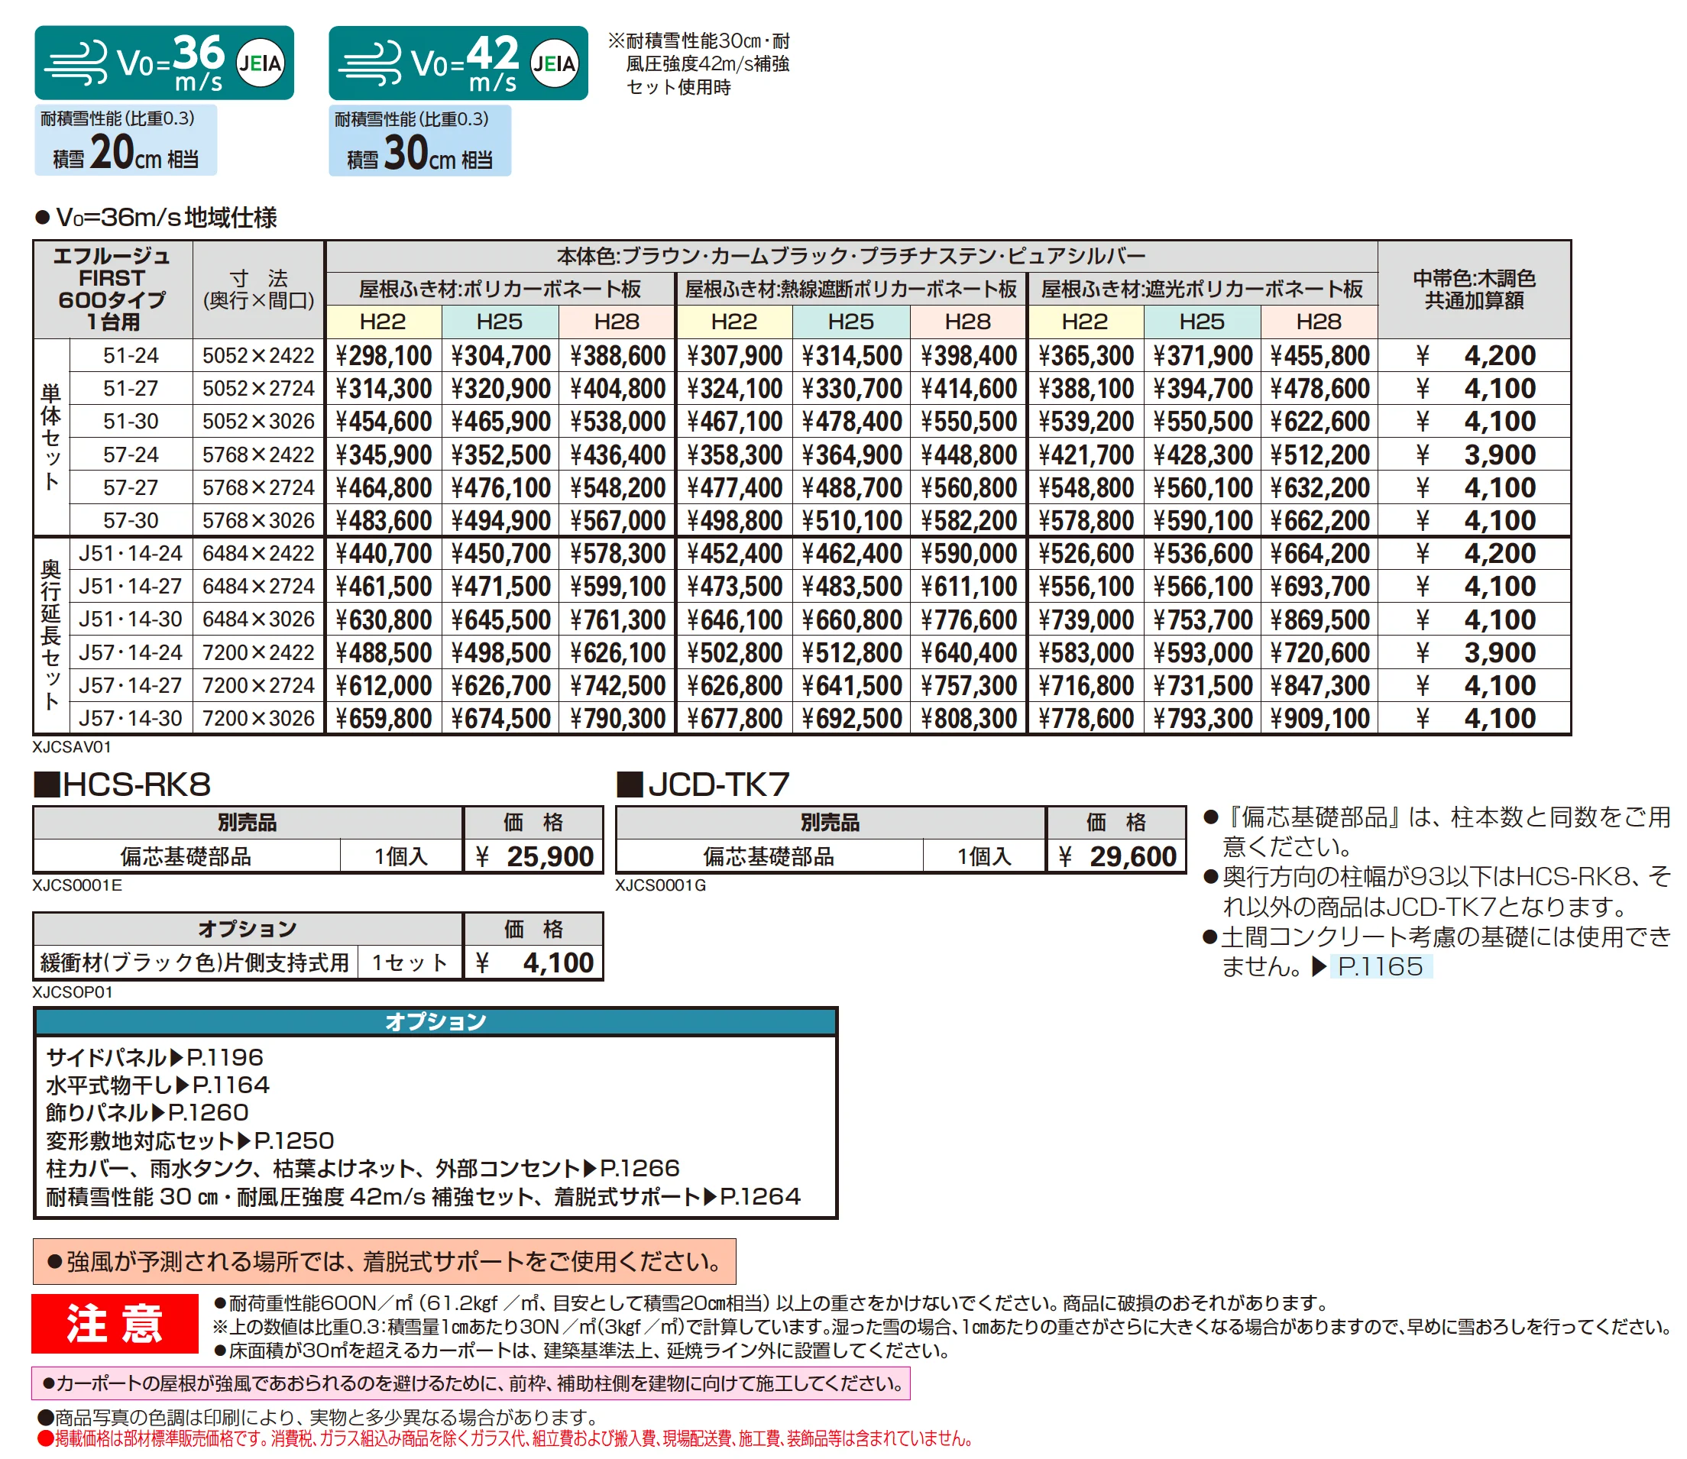Select the 単体セット row group label
1687x1459 pixels.
[51, 437]
